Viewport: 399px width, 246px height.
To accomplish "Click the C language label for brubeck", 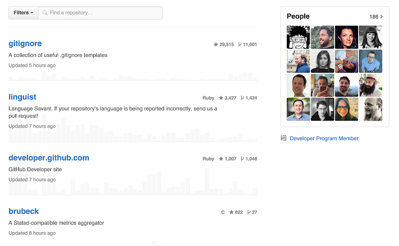I will tap(223, 212).
